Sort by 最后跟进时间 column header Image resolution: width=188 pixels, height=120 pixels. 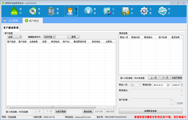click(80, 42)
